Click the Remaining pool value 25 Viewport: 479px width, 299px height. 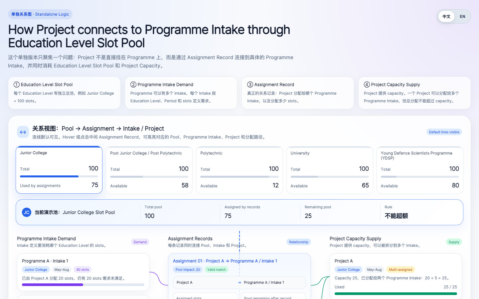pos(308,216)
